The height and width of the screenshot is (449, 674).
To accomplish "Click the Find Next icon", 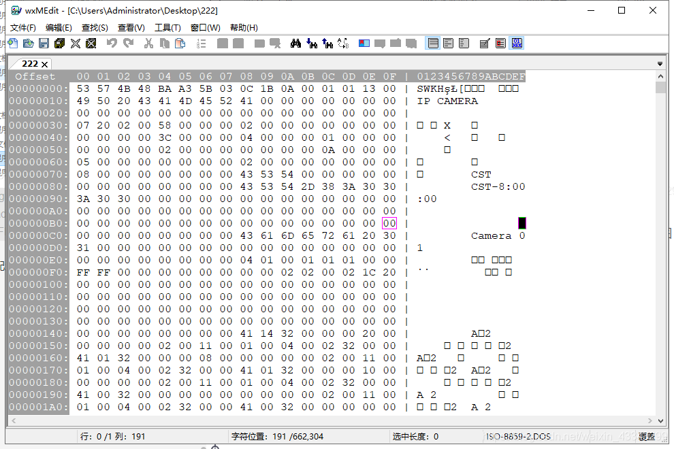I will click(312, 44).
